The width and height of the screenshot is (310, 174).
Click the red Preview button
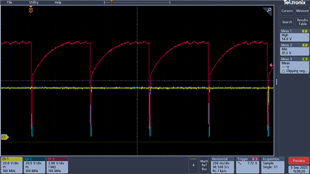coord(299,161)
